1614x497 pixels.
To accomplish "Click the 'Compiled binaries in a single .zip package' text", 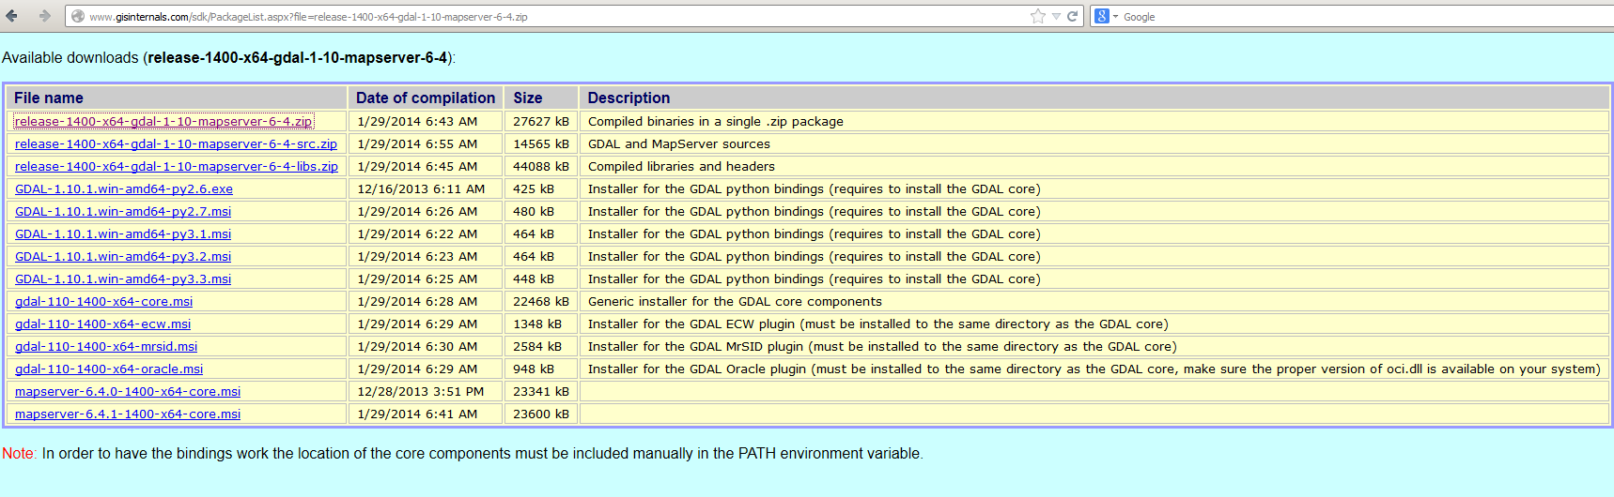I will point(716,121).
